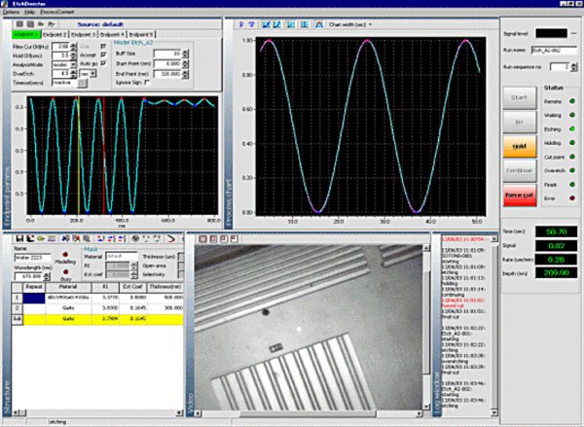Viewport: 584px width, 427px height.
Task: Open the Help menu
Action: click(29, 13)
